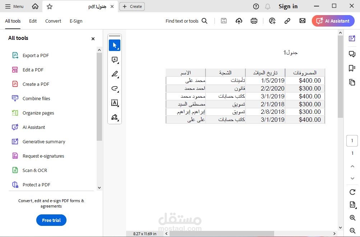
Task: Click the document vertical scrollbar thumb
Action: pyautogui.click(x=340, y=76)
